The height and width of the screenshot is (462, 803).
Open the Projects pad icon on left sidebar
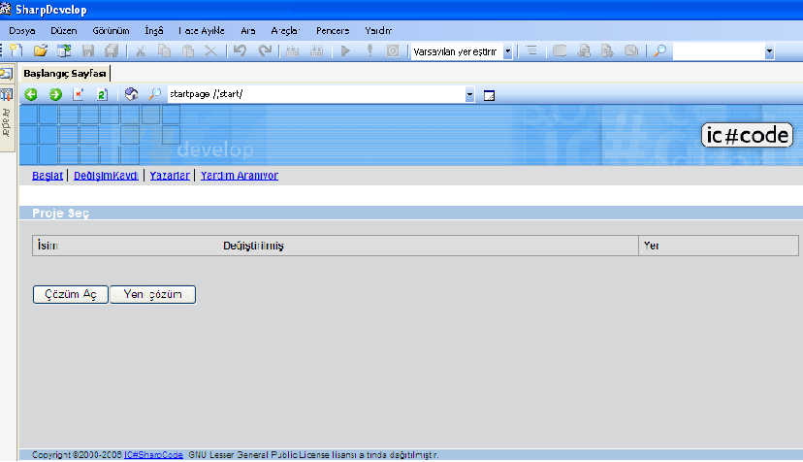[x=6, y=74]
